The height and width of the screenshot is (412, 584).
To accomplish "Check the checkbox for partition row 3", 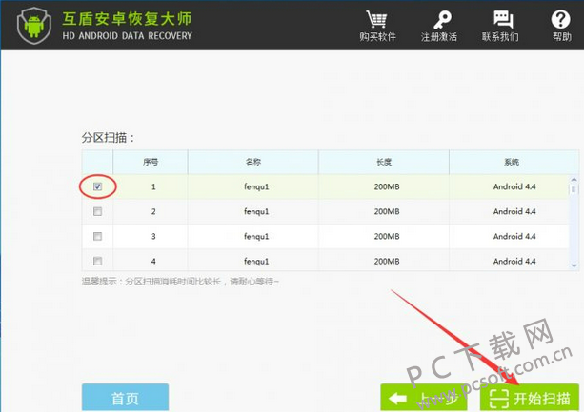I will click(x=97, y=237).
